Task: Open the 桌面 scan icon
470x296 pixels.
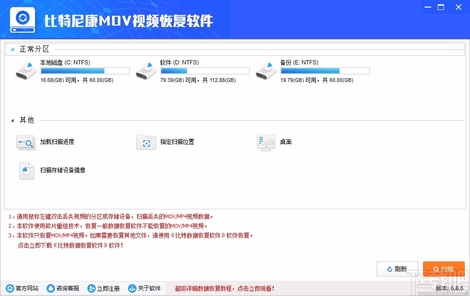Action: (266, 142)
